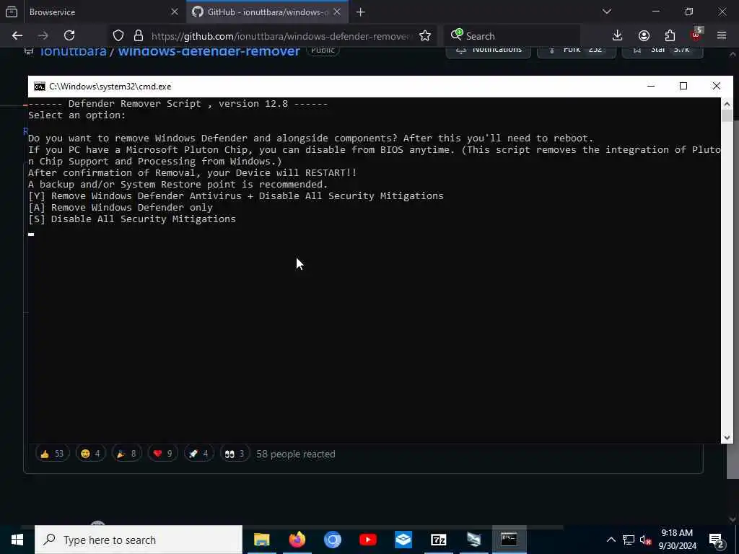Minimize the cmd.exe window
The height and width of the screenshot is (554, 739).
tap(651, 87)
